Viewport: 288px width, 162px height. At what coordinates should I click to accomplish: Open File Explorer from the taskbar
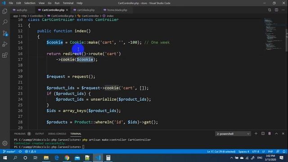coord(46,158)
